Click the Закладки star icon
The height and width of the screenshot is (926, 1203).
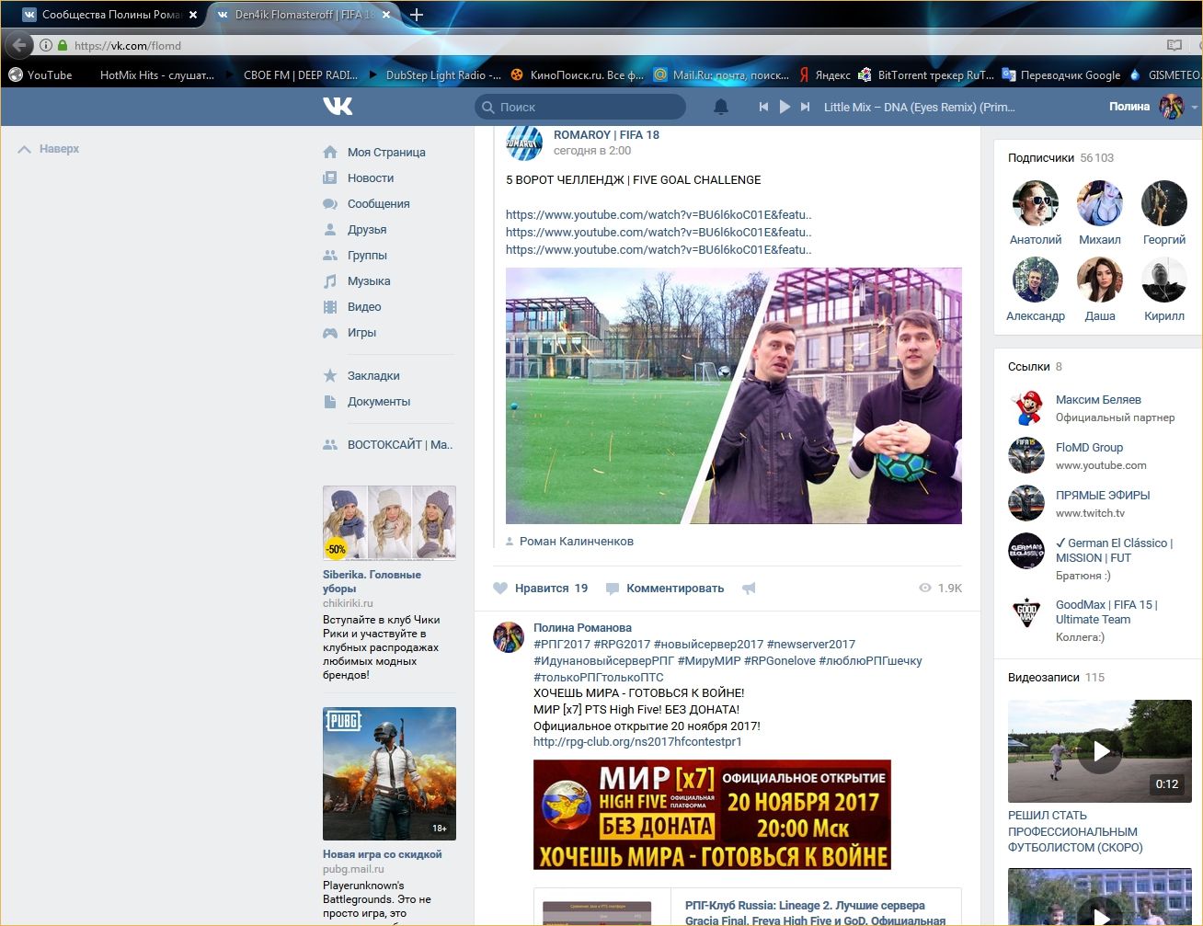tap(330, 376)
